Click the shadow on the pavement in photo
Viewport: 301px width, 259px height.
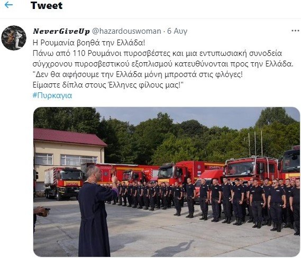pyautogui.click(x=173, y=248)
